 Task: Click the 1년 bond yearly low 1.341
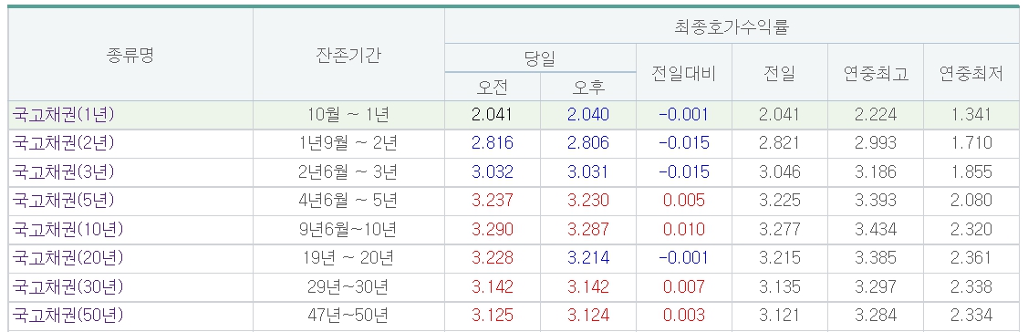[971, 114]
